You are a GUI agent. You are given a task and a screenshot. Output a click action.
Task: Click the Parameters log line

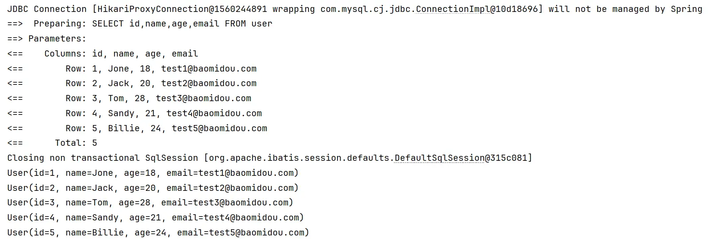coord(57,39)
